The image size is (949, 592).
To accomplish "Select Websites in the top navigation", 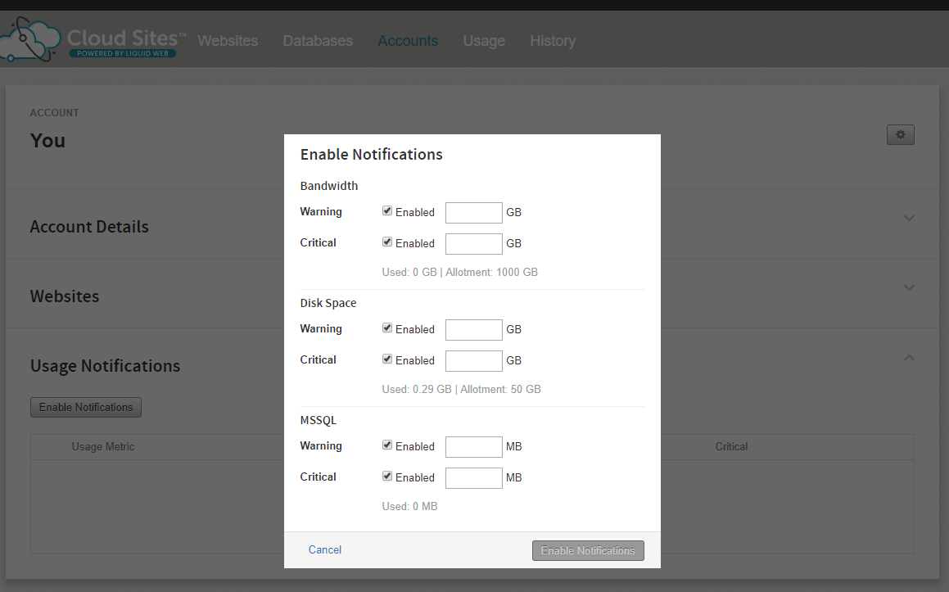I will click(x=228, y=40).
